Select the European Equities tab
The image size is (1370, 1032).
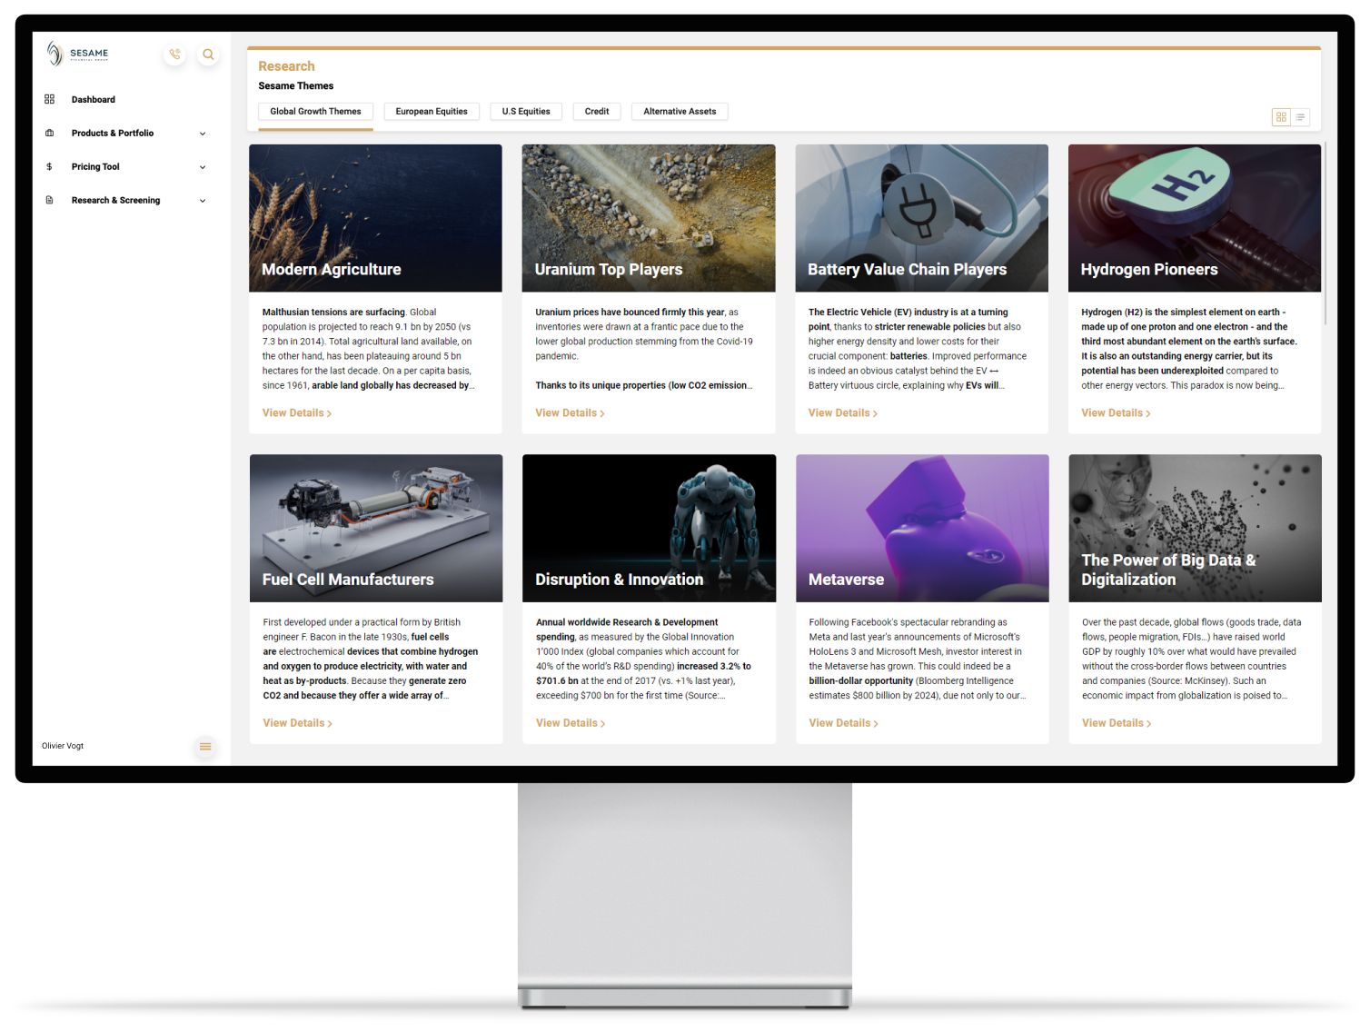tap(432, 112)
